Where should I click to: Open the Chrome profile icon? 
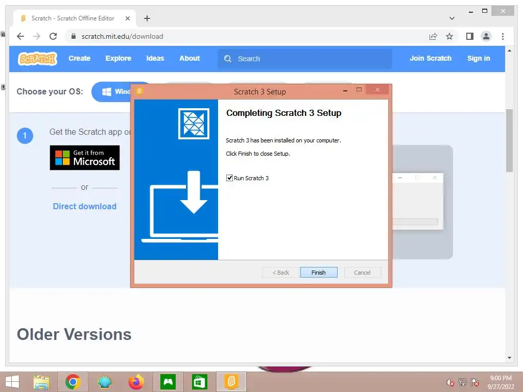[486, 36]
